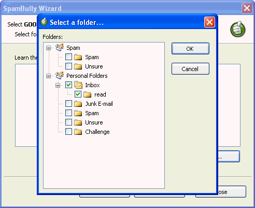This screenshot has height=208, width=255.
Task: Click the Spam mailbox store icon
Action: (x=60, y=47)
